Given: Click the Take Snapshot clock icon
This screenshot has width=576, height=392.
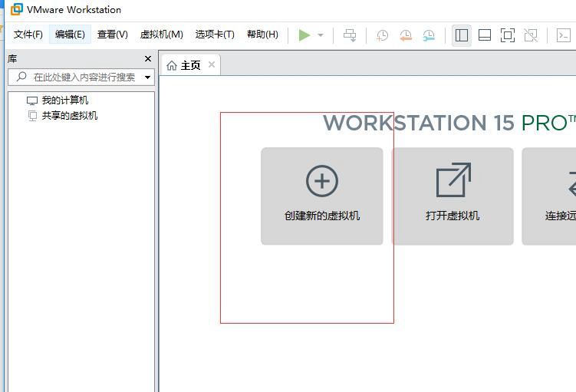Looking at the screenshot, I should 383,35.
